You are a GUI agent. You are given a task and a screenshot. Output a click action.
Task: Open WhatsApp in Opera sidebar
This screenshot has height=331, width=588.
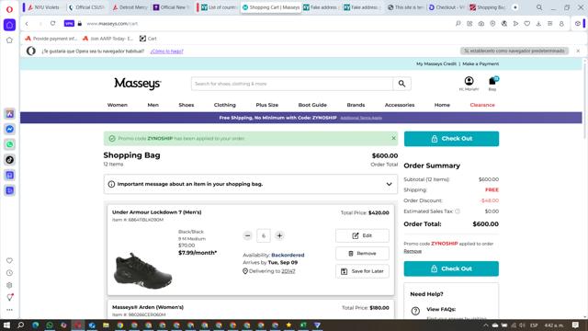(9, 144)
